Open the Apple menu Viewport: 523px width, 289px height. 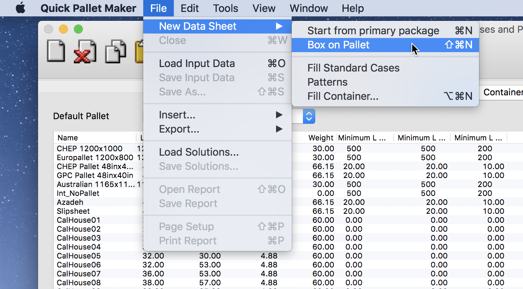tap(21, 8)
